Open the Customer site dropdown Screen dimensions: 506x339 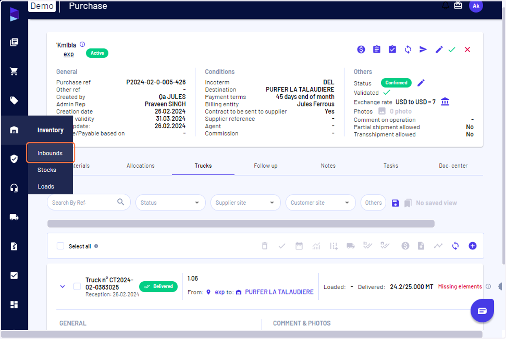320,203
